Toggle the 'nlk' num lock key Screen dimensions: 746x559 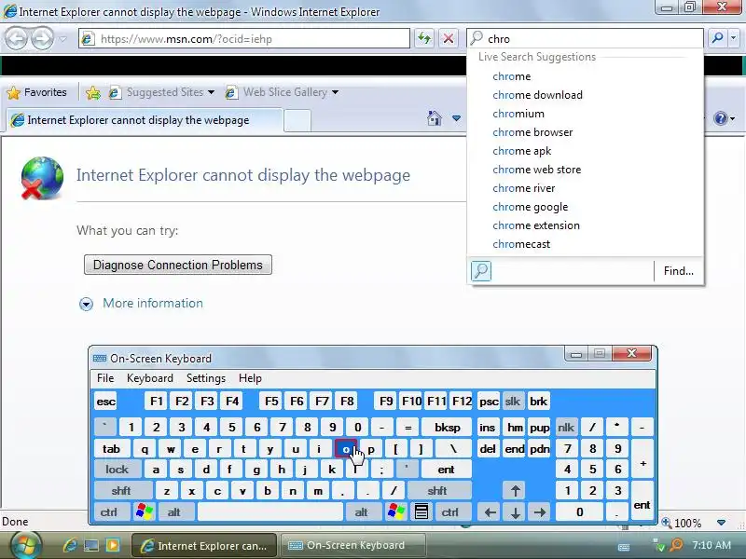[x=566, y=428]
